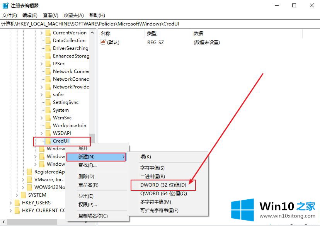Open the 文件(F) menu
Screen dimensions: 320x226
pyautogui.click(x=10, y=15)
